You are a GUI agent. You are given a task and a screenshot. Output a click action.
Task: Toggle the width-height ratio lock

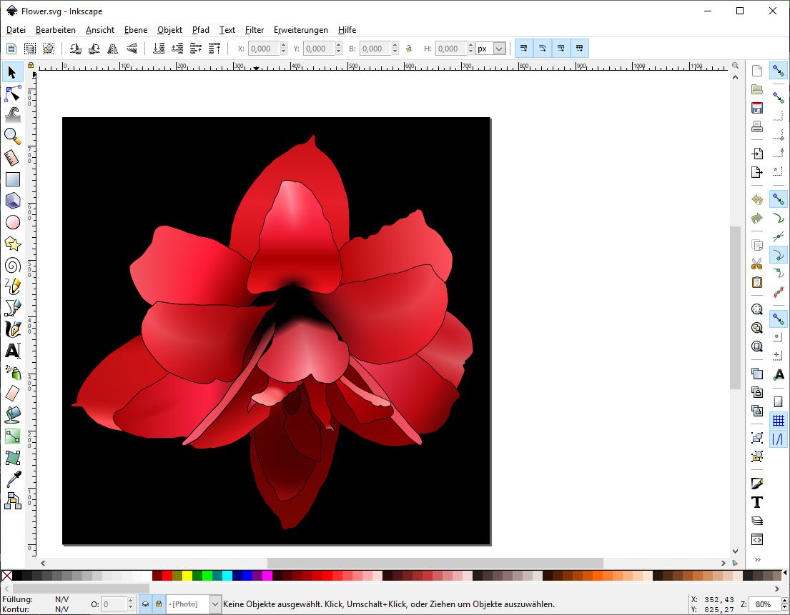(x=408, y=49)
